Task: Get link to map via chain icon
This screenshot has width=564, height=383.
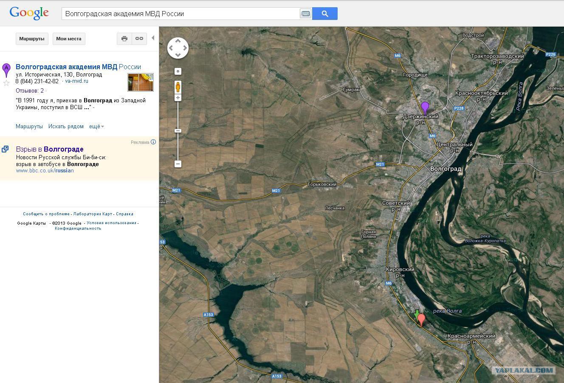Action: (x=139, y=39)
